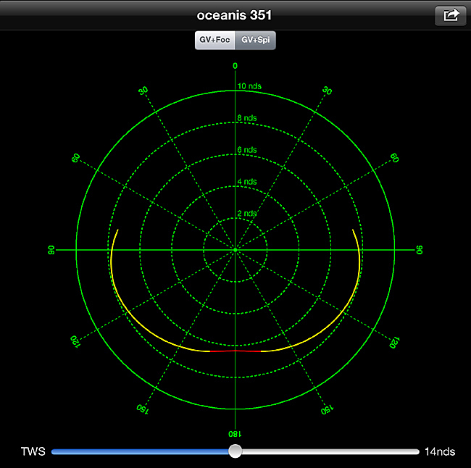Tap the share/export icon
Screen dimensions: 471x468
tap(450, 15)
